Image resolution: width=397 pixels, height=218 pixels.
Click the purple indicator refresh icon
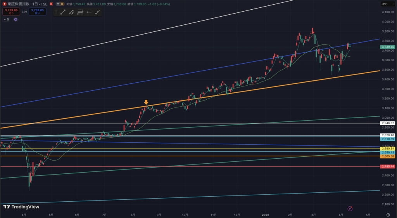click(16, 19)
